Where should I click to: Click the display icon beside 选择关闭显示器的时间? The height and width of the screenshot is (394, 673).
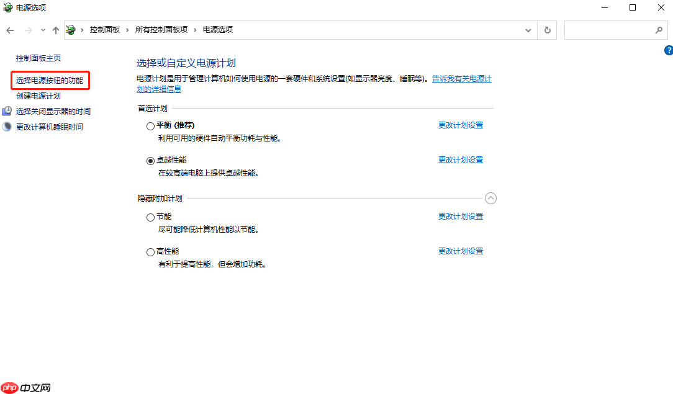click(6, 111)
